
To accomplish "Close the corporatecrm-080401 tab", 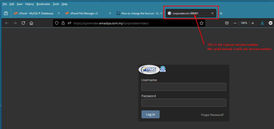I will coord(212,13).
